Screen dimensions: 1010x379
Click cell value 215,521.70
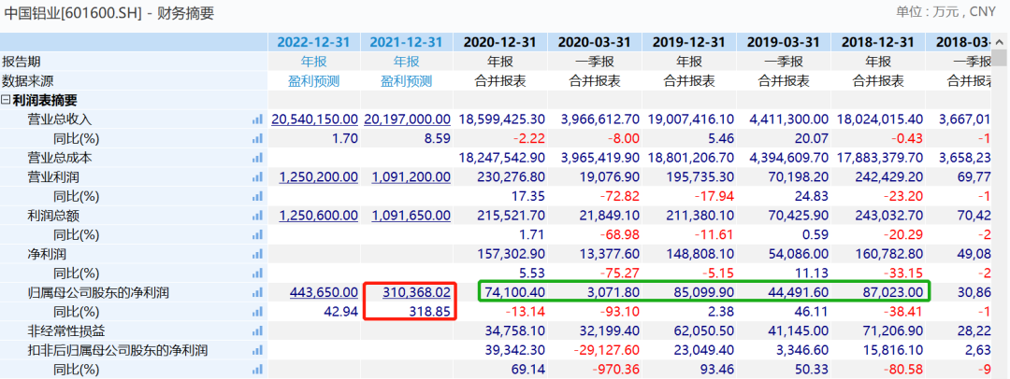[x=512, y=216]
